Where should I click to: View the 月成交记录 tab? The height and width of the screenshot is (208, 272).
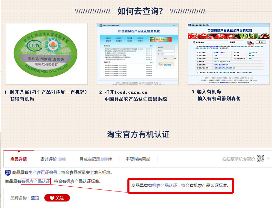tap(95, 159)
